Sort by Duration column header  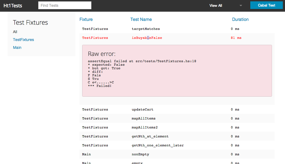pyautogui.click(x=240, y=20)
